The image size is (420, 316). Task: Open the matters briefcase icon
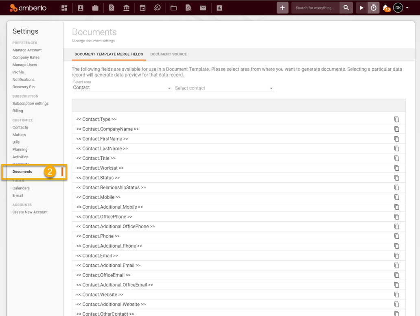click(95, 8)
